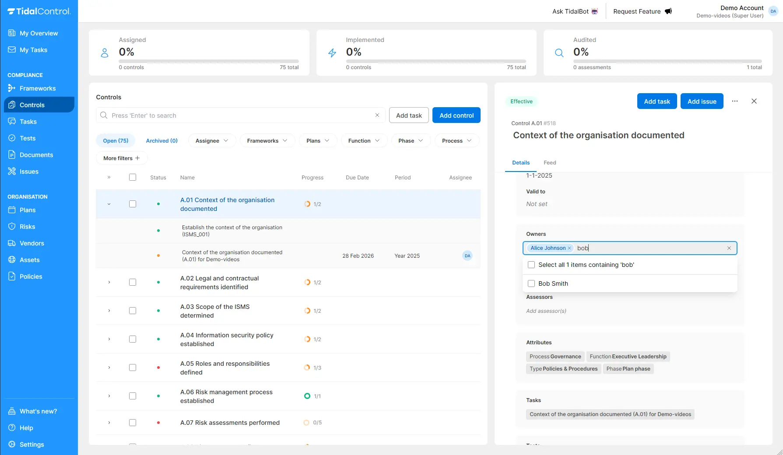Click the Issues icon in sidebar
The height and width of the screenshot is (455, 783).
click(x=12, y=171)
